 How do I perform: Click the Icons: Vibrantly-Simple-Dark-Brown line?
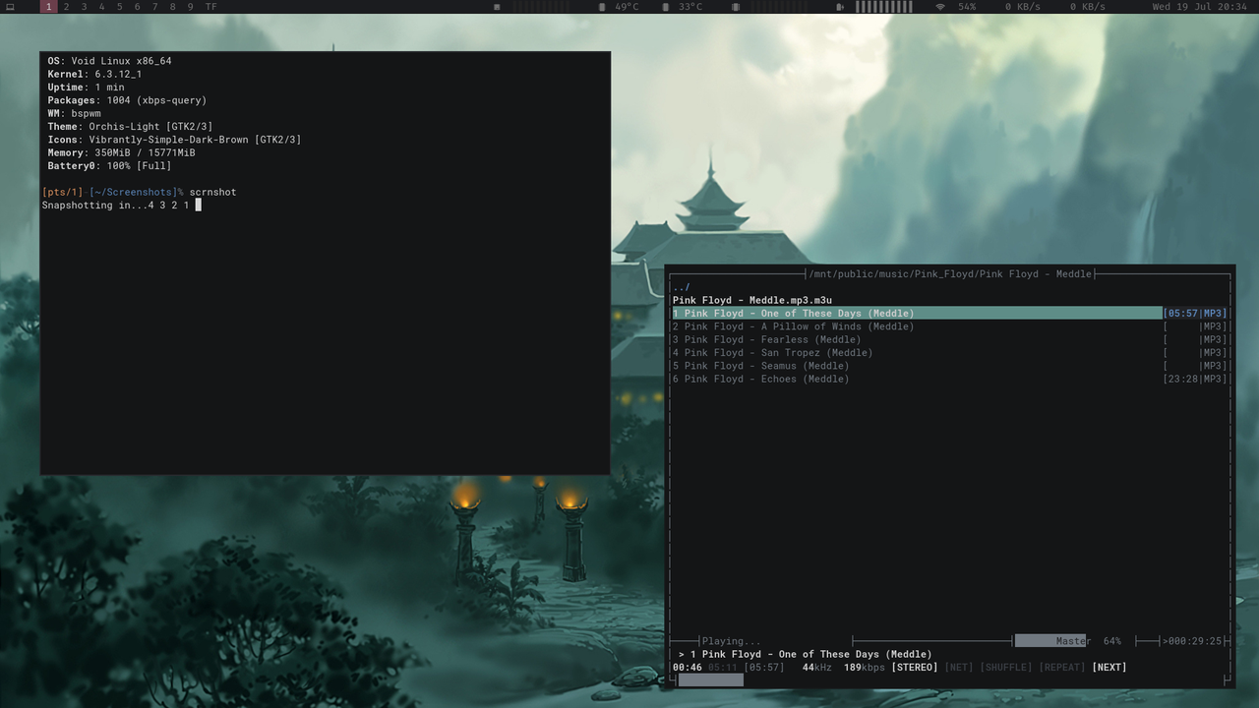[174, 140]
